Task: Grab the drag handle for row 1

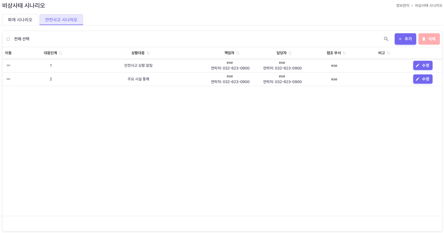Action: (8, 65)
